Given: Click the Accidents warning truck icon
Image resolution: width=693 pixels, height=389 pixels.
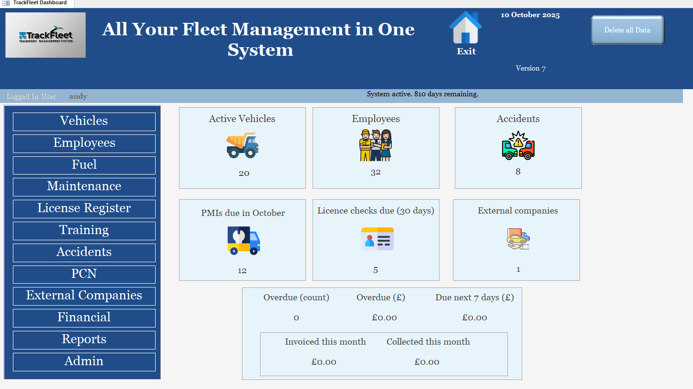Looking at the screenshot, I should click(518, 145).
